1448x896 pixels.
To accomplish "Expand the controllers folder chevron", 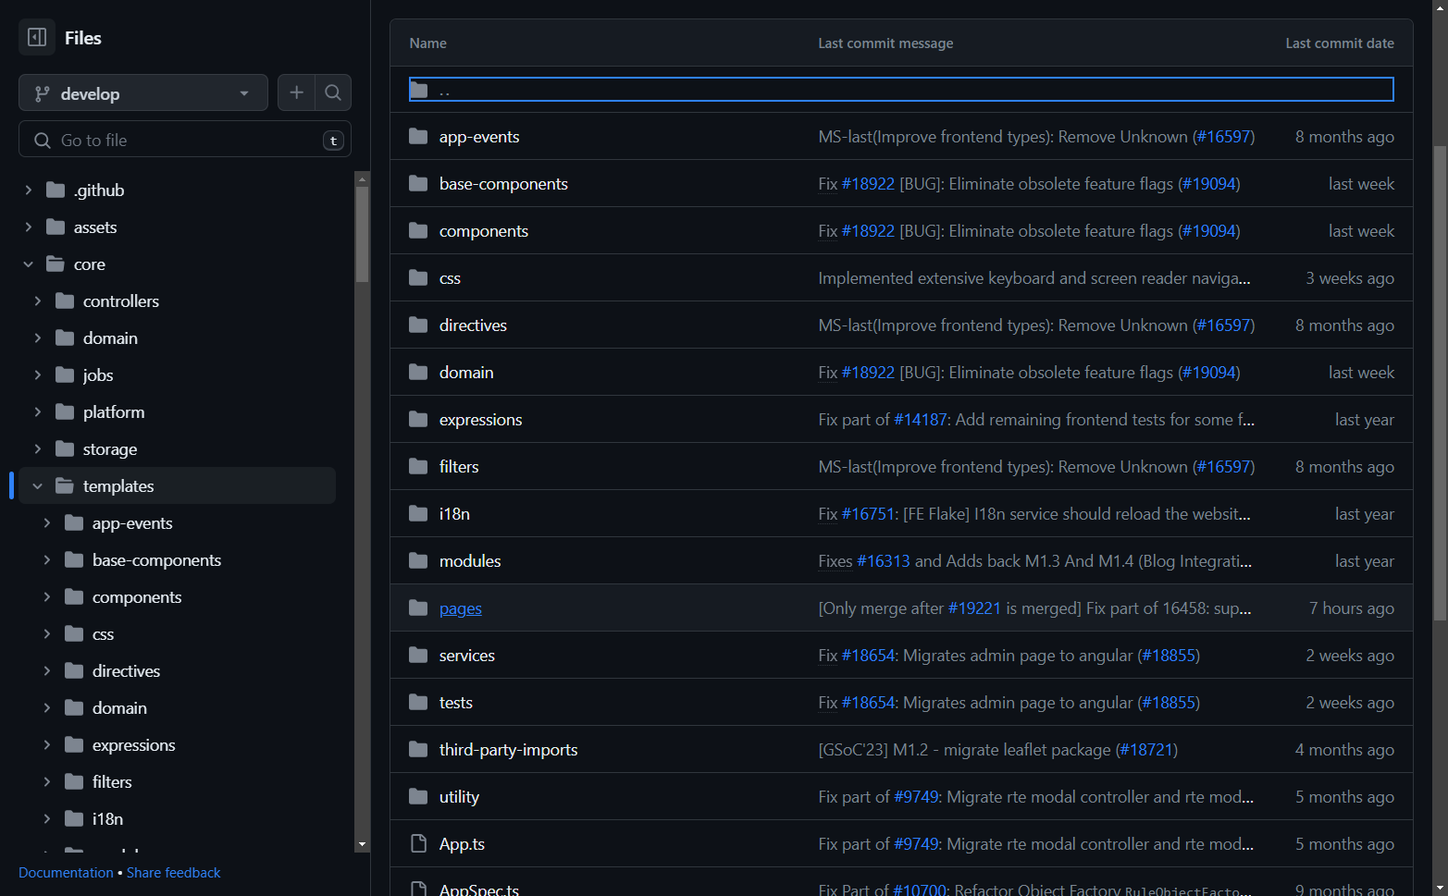I will tap(38, 301).
